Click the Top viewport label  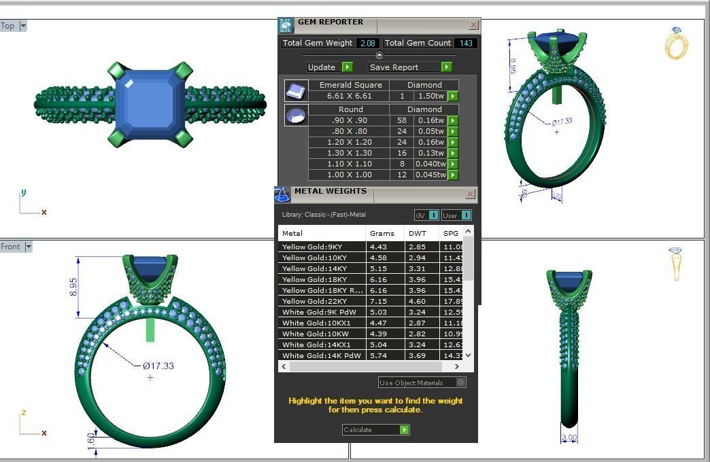7,26
